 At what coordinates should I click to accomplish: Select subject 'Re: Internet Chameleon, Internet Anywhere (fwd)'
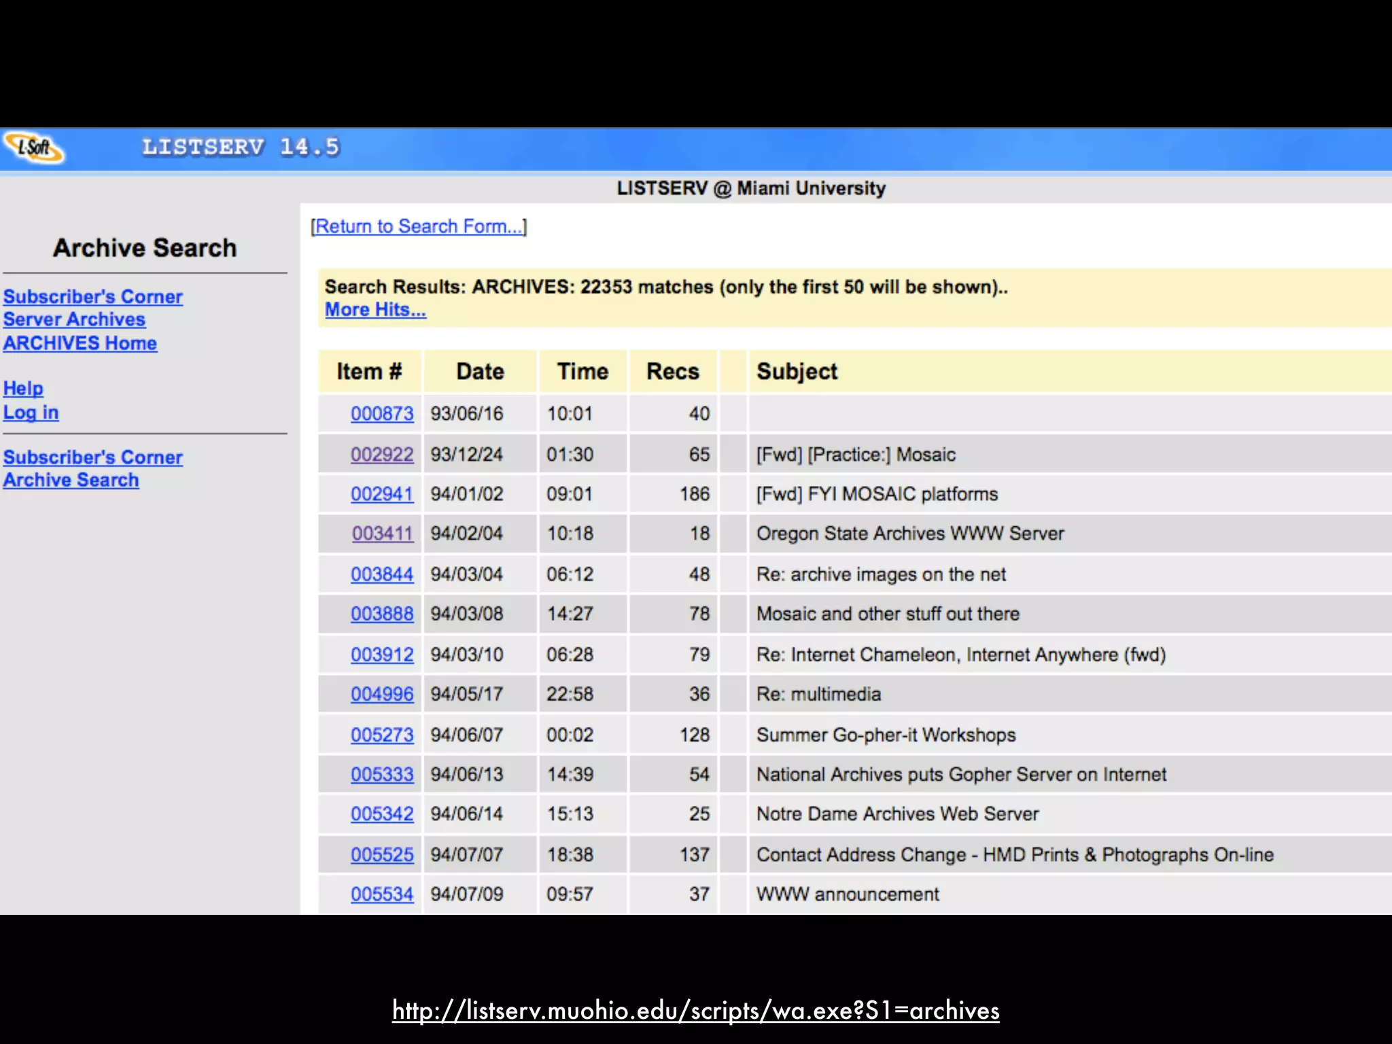[x=962, y=655]
